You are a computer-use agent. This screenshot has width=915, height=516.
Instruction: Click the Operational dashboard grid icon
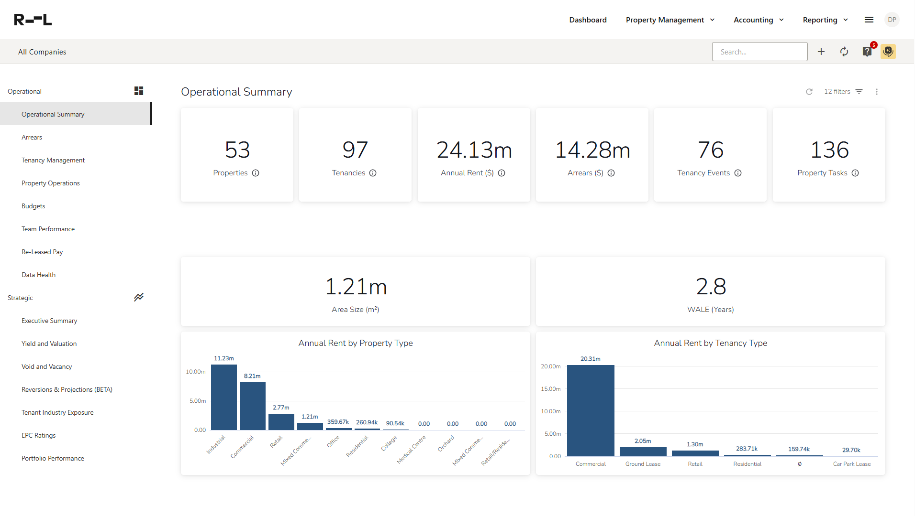(x=139, y=91)
